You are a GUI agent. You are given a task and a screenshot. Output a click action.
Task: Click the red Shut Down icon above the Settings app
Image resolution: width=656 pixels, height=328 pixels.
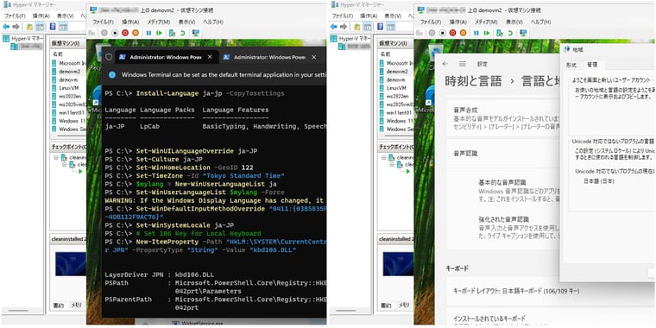pyautogui.click(x=452, y=33)
